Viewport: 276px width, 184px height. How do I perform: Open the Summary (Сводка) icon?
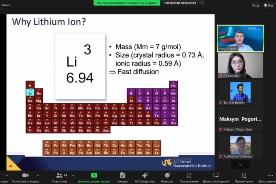point(122,175)
